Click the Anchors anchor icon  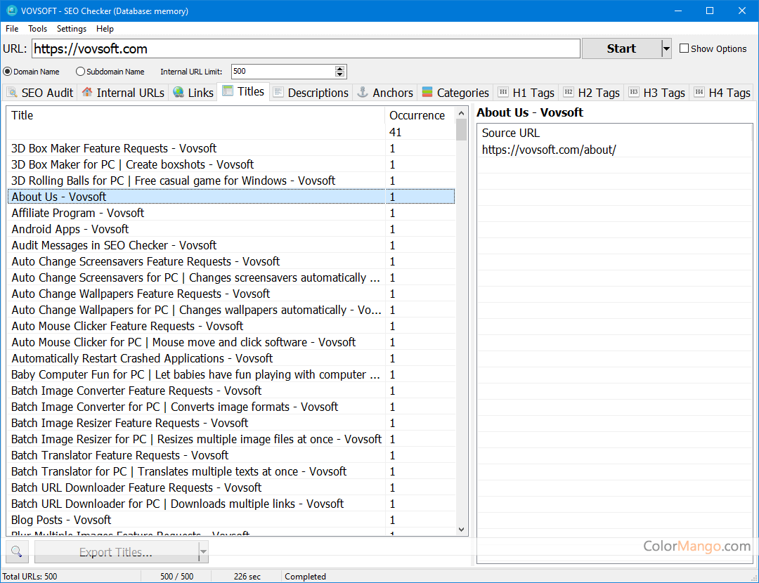click(x=363, y=93)
